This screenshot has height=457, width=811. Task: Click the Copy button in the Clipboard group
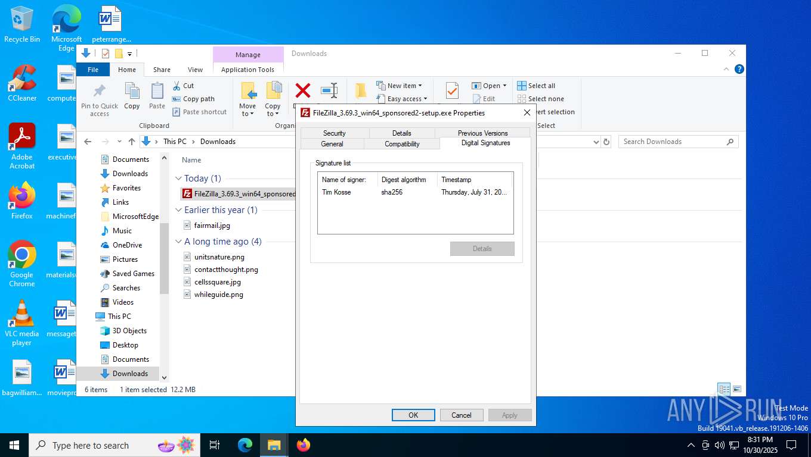[132, 96]
